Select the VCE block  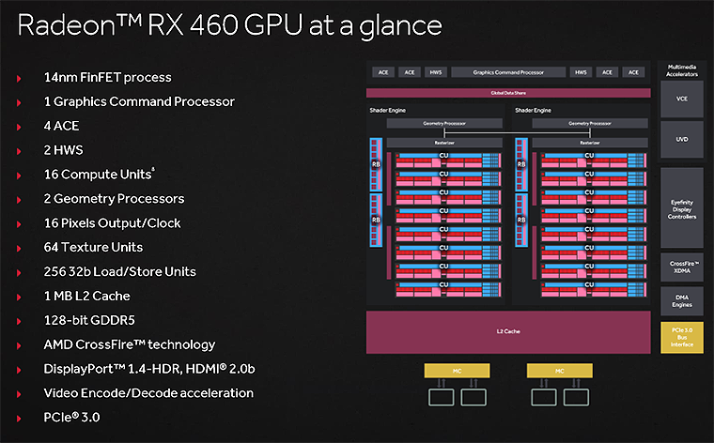(682, 99)
